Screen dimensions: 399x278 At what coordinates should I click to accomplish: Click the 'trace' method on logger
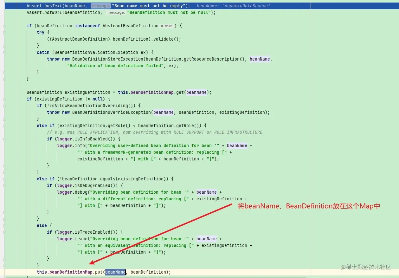[81, 239]
